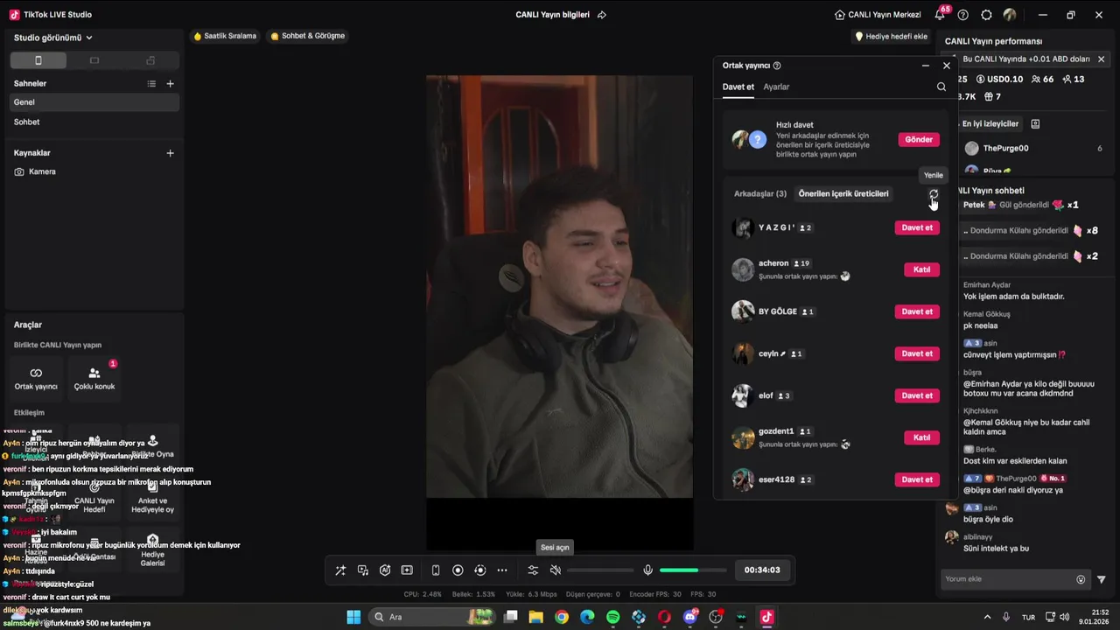
Task: Adjust the microphone volume slider
Action: tap(693, 570)
